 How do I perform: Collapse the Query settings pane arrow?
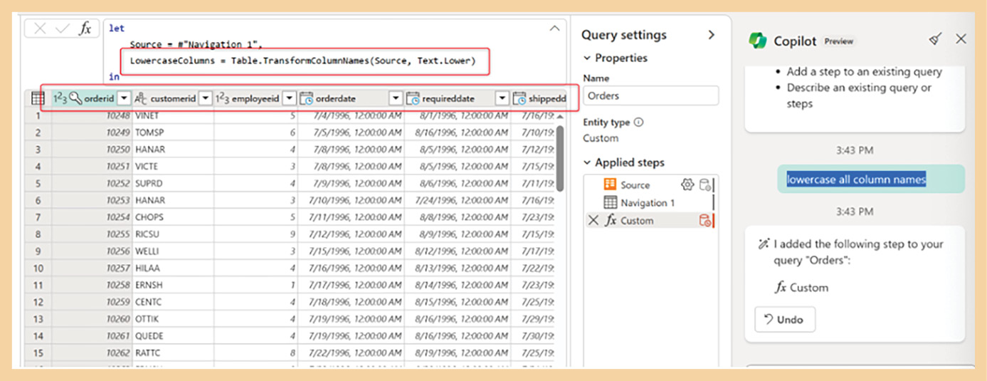point(709,35)
